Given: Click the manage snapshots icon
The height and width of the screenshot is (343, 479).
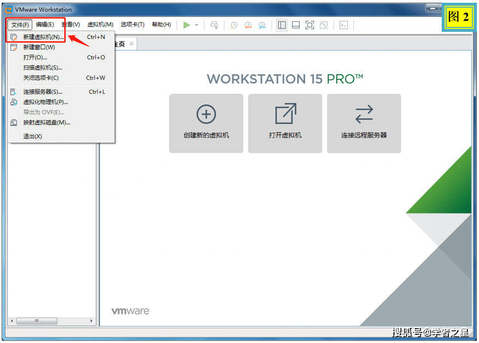Looking at the screenshot, I should 262,25.
